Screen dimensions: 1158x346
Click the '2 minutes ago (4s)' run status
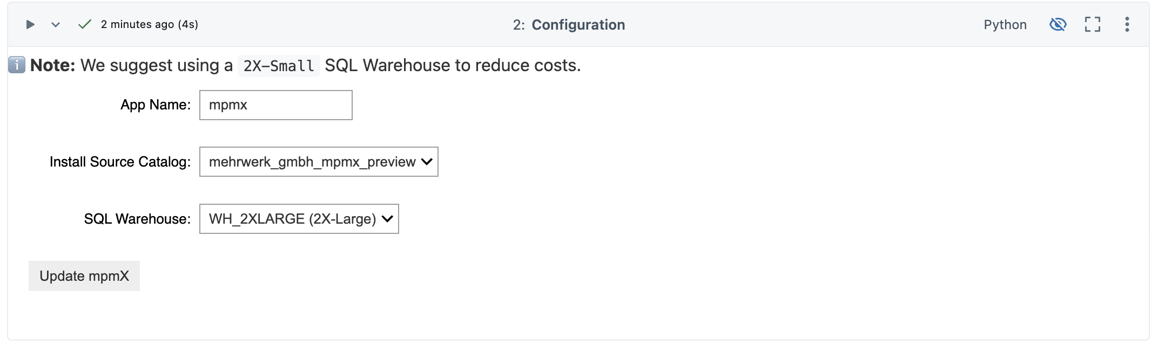coord(150,24)
